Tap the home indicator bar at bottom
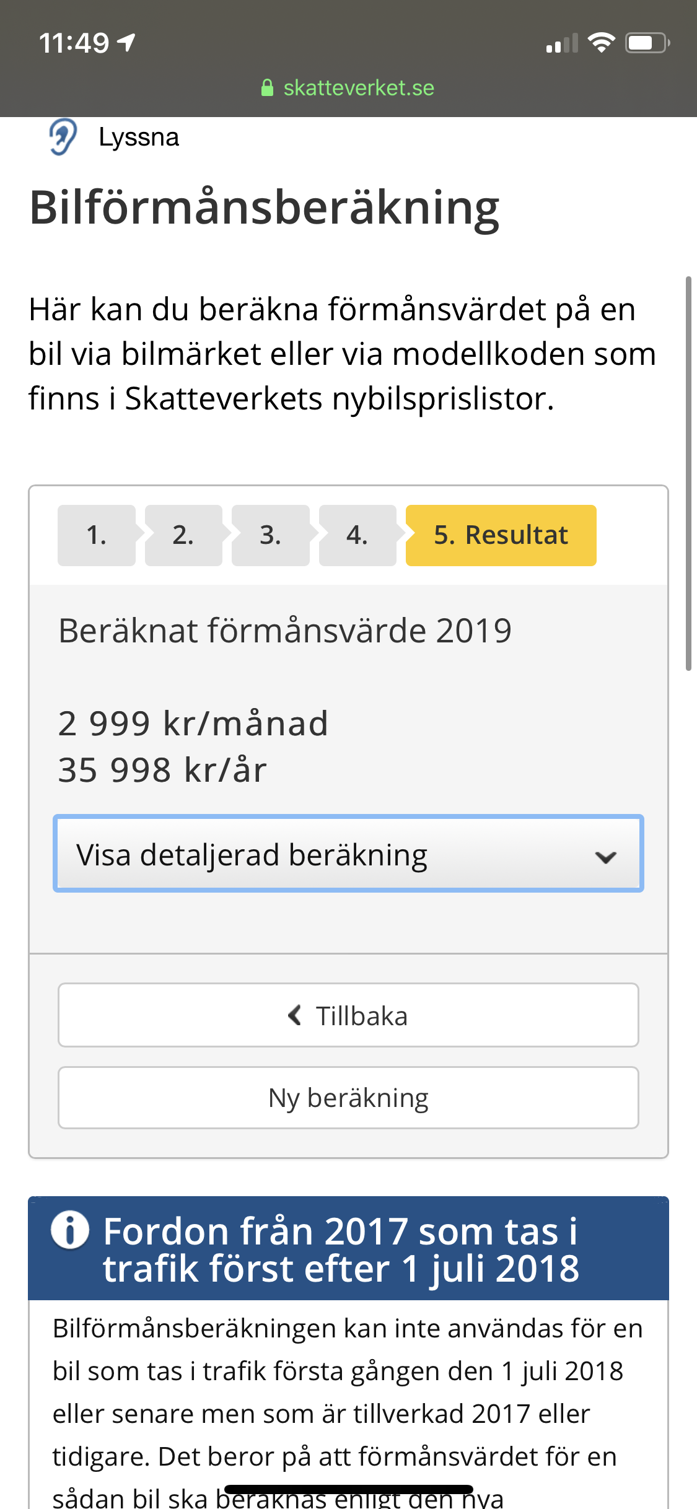This screenshot has width=697, height=1509. (x=348, y=1489)
